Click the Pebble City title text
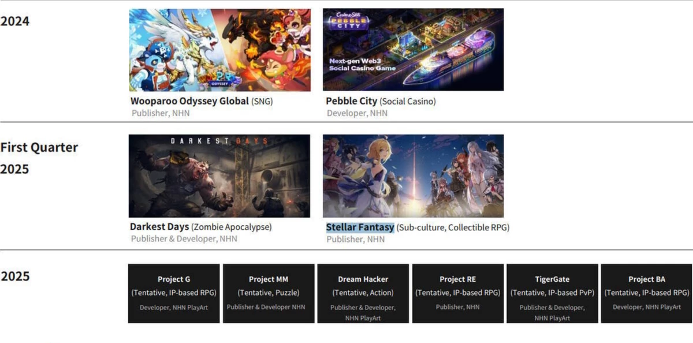 (351, 101)
